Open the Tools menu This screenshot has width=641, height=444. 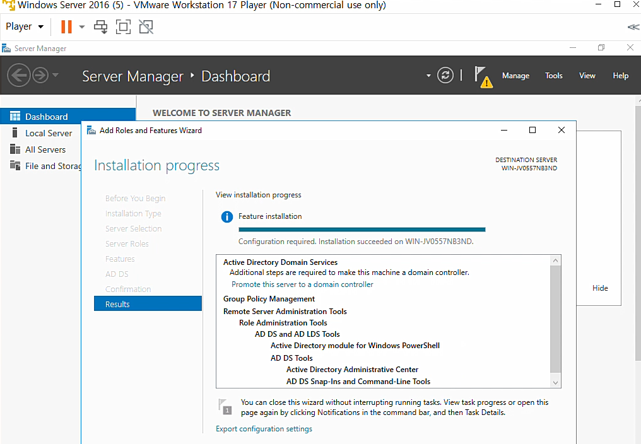click(553, 76)
